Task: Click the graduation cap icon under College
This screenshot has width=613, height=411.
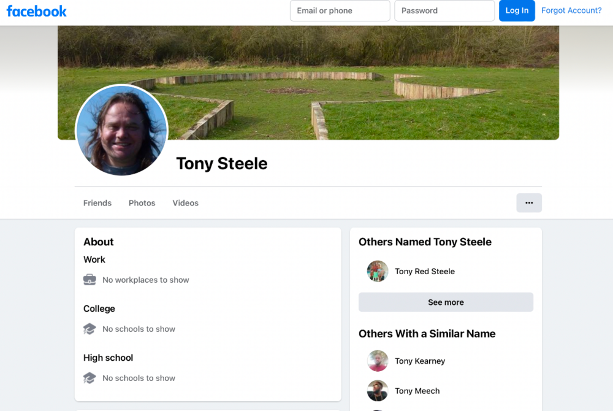Action: pyautogui.click(x=89, y=329)
